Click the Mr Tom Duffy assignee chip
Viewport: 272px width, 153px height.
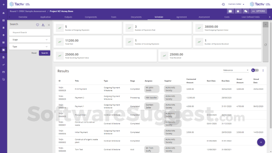pos(152,149)
